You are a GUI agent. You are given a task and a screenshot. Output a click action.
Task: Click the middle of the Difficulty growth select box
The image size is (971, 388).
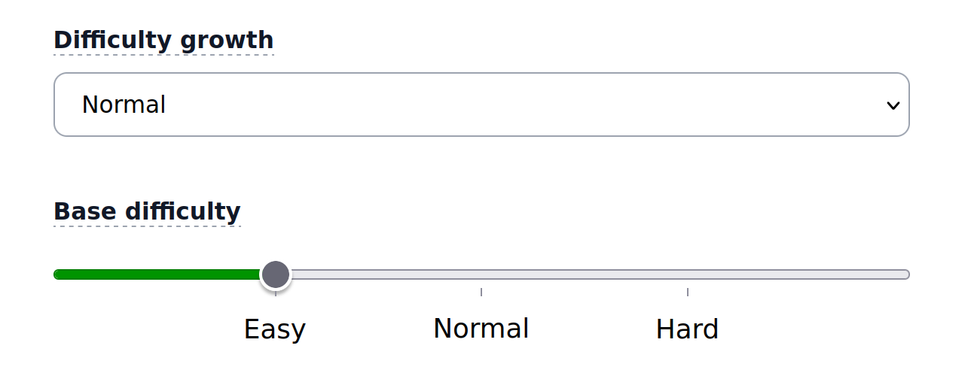pos(481,105)
